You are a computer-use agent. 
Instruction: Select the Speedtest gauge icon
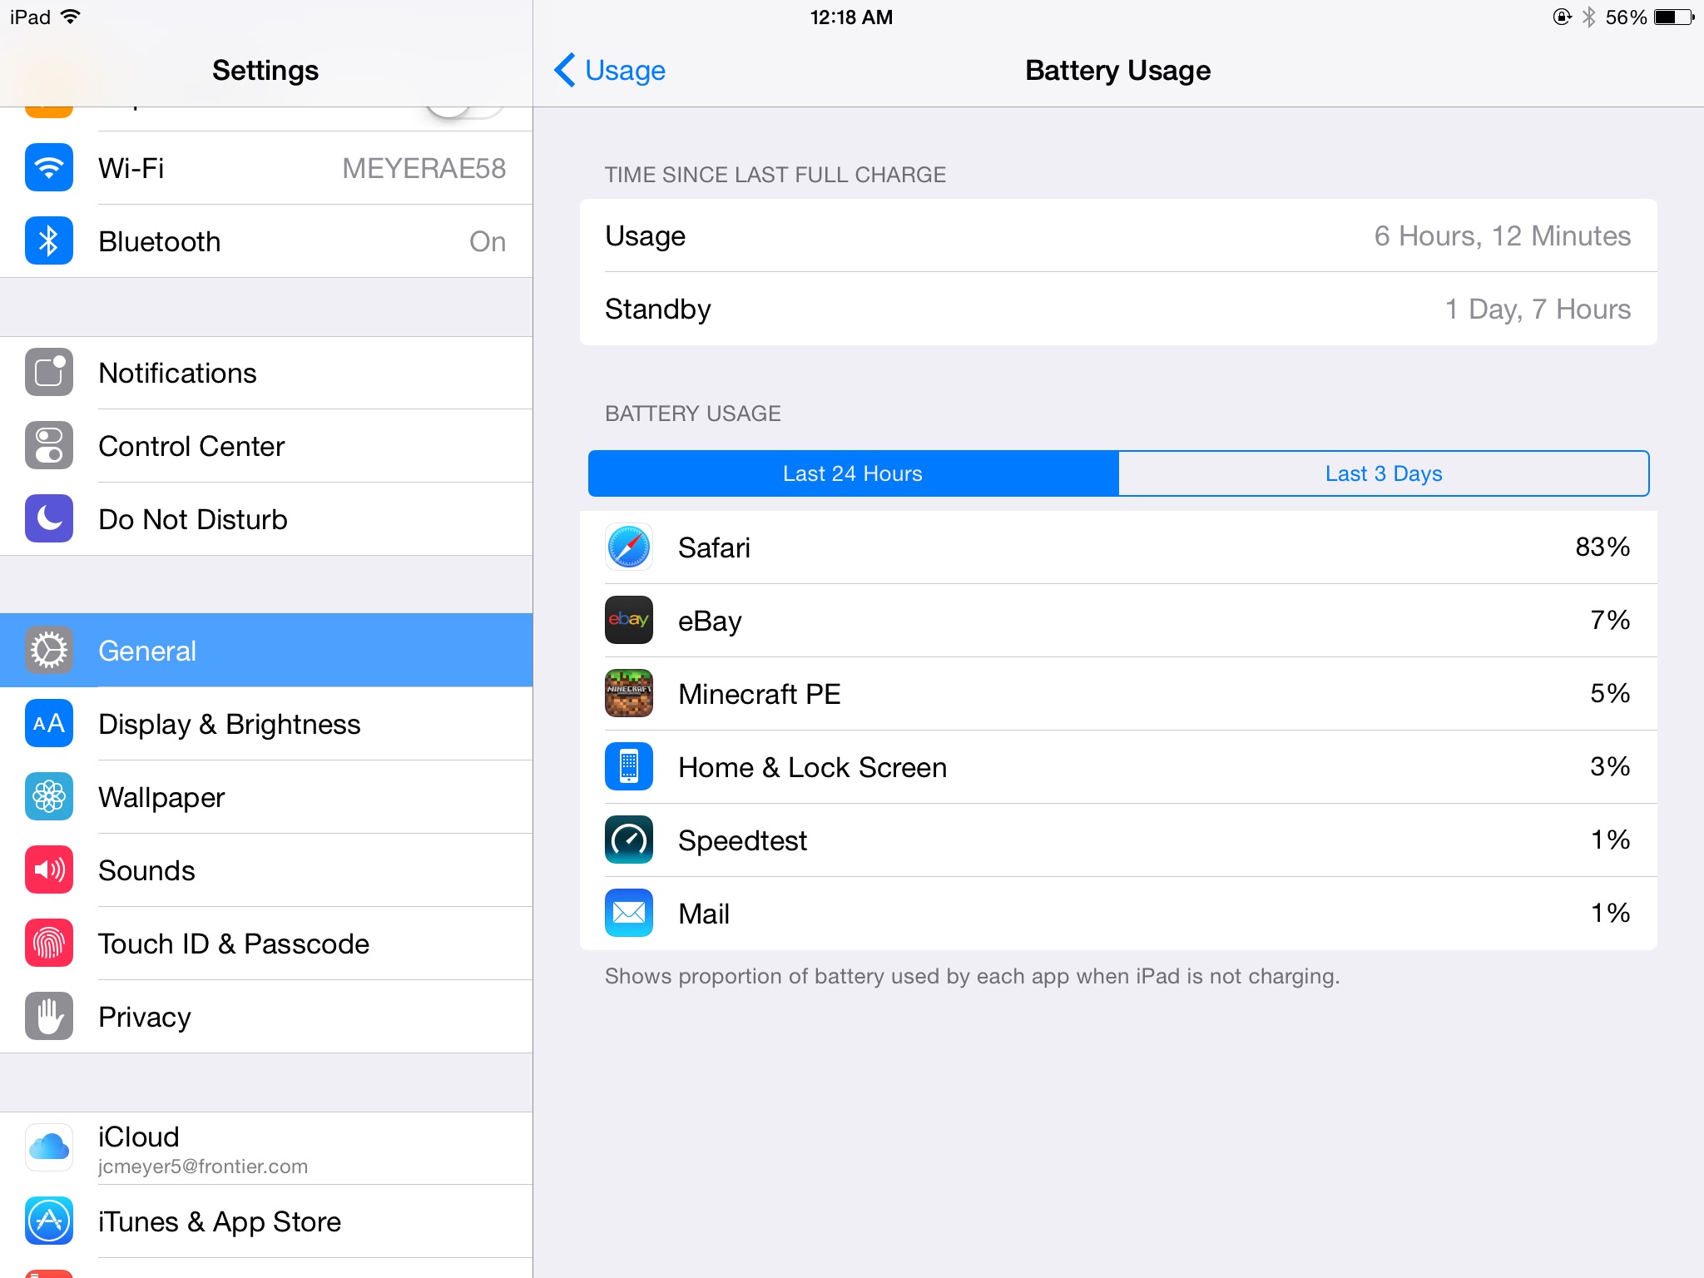(629, 840)
